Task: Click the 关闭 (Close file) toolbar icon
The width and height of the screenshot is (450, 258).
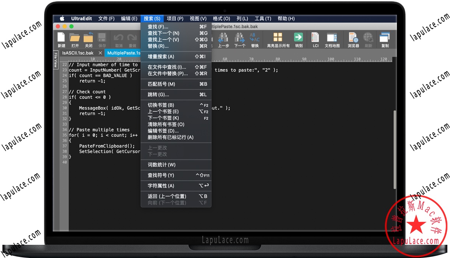Action: click(x=88, y=38)
